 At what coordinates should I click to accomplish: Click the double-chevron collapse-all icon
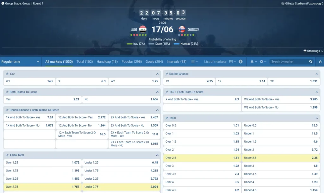tap(320, 62)
